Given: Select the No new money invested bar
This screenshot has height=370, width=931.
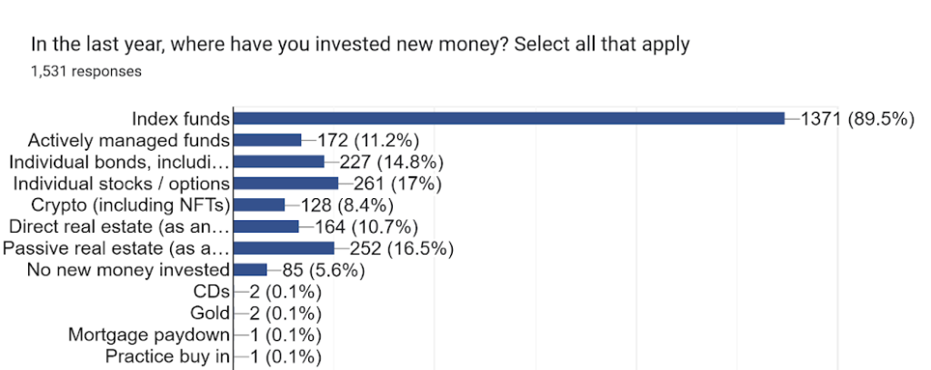Looking at the screenshot, I should [250, 270].
